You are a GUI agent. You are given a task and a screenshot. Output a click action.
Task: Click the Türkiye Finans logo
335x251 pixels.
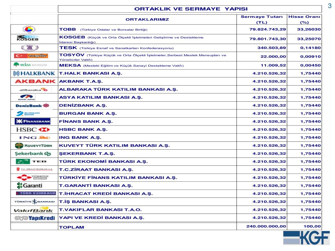[x=33, y=177]
